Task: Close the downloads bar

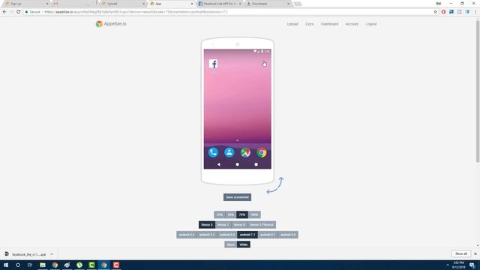Action: (x=475, y=253)
